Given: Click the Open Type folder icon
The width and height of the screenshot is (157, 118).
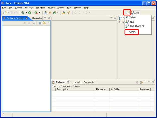Looking at the screenshot, I should click(x=64, y=13).
